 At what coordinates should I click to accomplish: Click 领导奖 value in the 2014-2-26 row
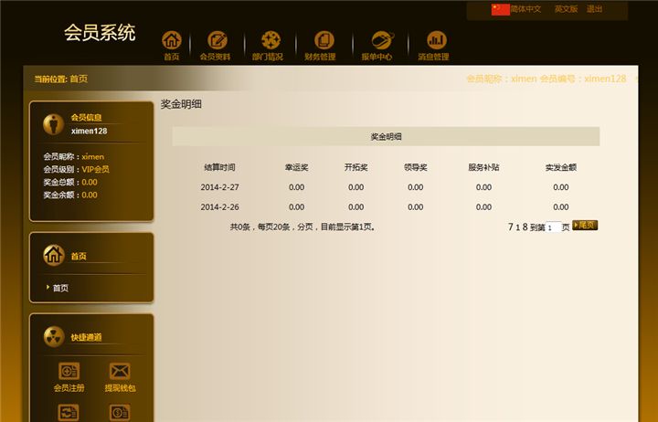click(416, 206)
